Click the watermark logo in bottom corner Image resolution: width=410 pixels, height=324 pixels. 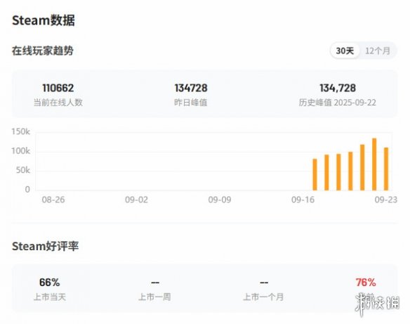(x=377, y=304)
